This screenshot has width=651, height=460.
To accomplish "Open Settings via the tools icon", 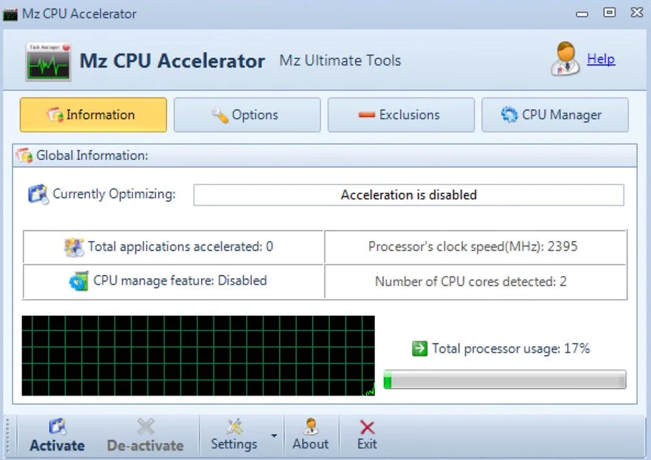I will 234,427.
